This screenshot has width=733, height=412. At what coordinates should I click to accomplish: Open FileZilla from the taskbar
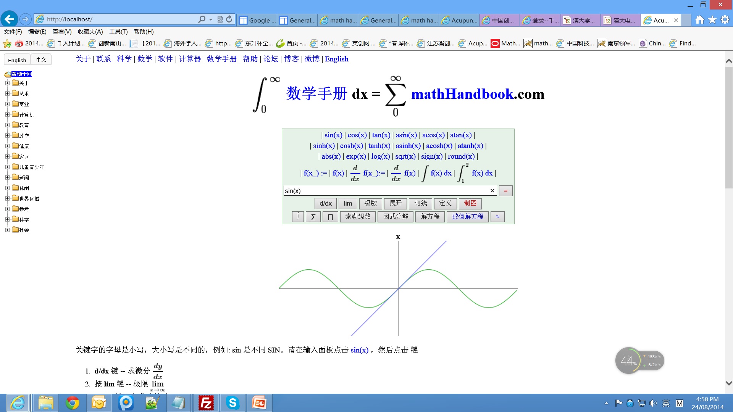coord(206,403)
